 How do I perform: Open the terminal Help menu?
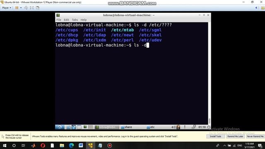click(84, 20)
